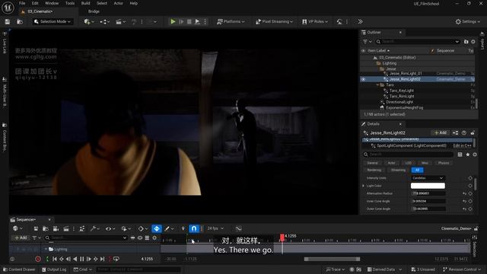
Task: Toggle Sequencer auto-key button
Action: (x=157, y=228)
